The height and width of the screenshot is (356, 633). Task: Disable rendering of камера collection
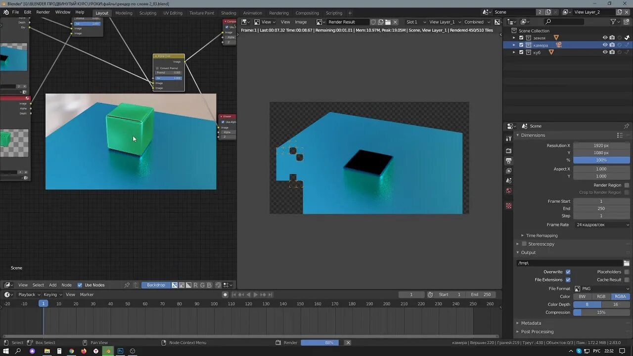click(x=612, y=45)
